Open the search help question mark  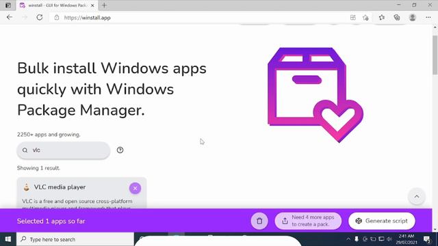(120, 150)
